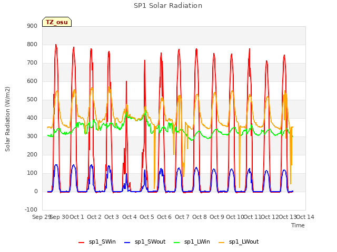This screenshot has height=252, width=337.
Task: Click the 700 y-axis tick label
Action: (32, 63)
